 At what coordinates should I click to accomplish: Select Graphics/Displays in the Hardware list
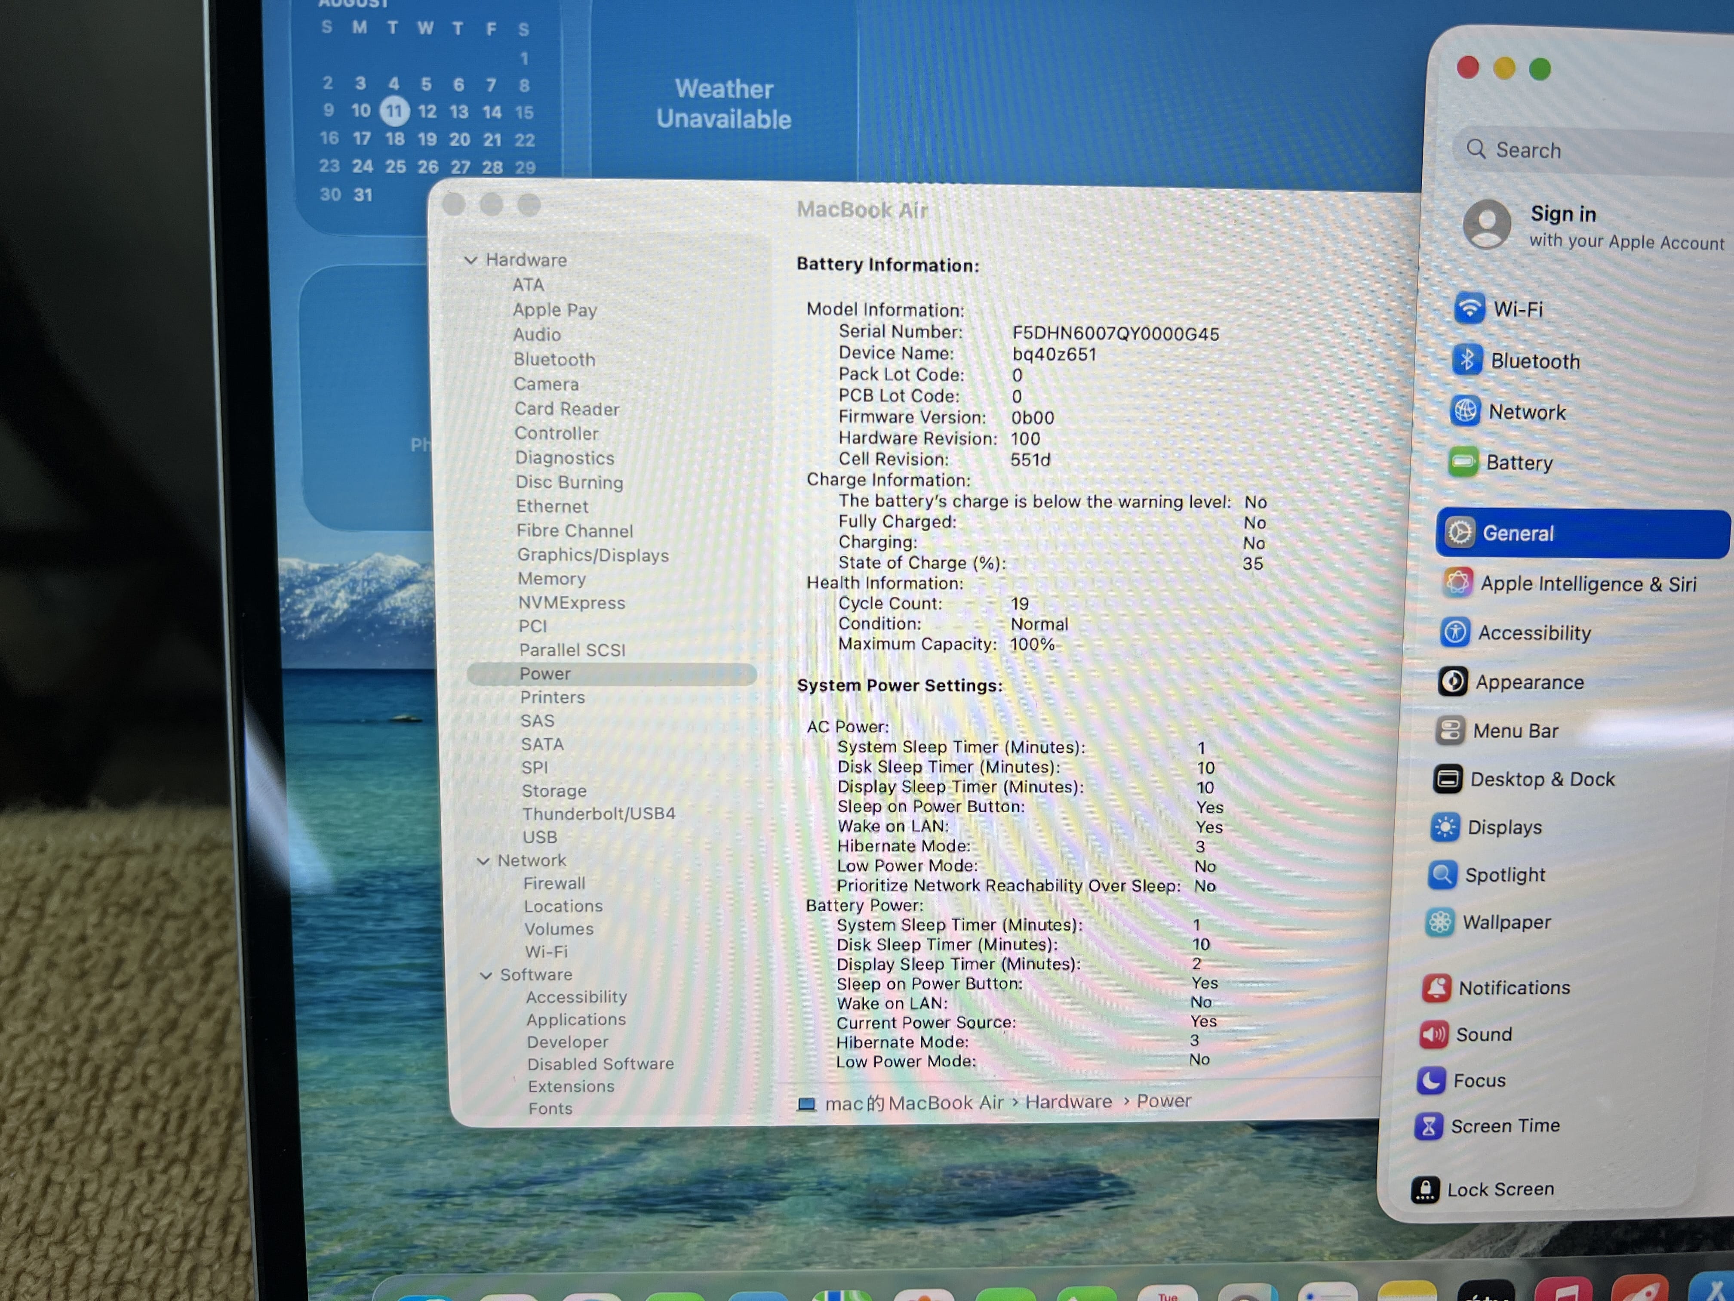point(593,555)
